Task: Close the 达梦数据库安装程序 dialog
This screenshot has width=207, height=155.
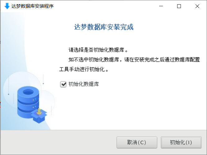Action: click(197, 6)
